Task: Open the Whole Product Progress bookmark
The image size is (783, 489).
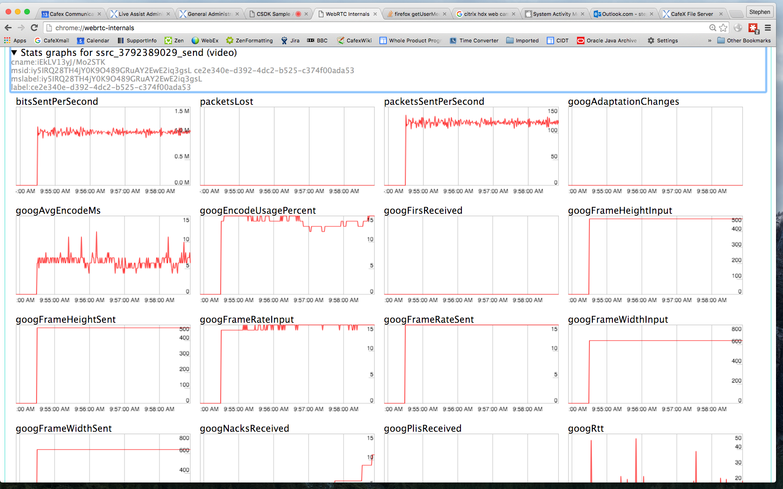Action: click(410, 41)
